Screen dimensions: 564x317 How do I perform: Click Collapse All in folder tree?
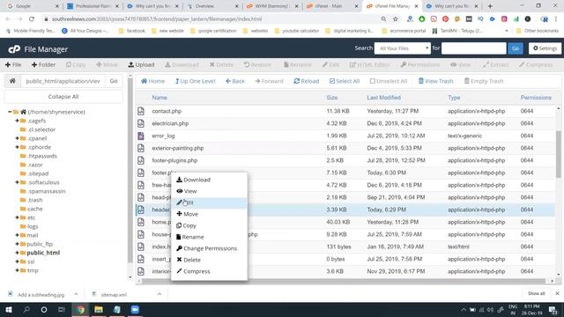click(63, 97)
